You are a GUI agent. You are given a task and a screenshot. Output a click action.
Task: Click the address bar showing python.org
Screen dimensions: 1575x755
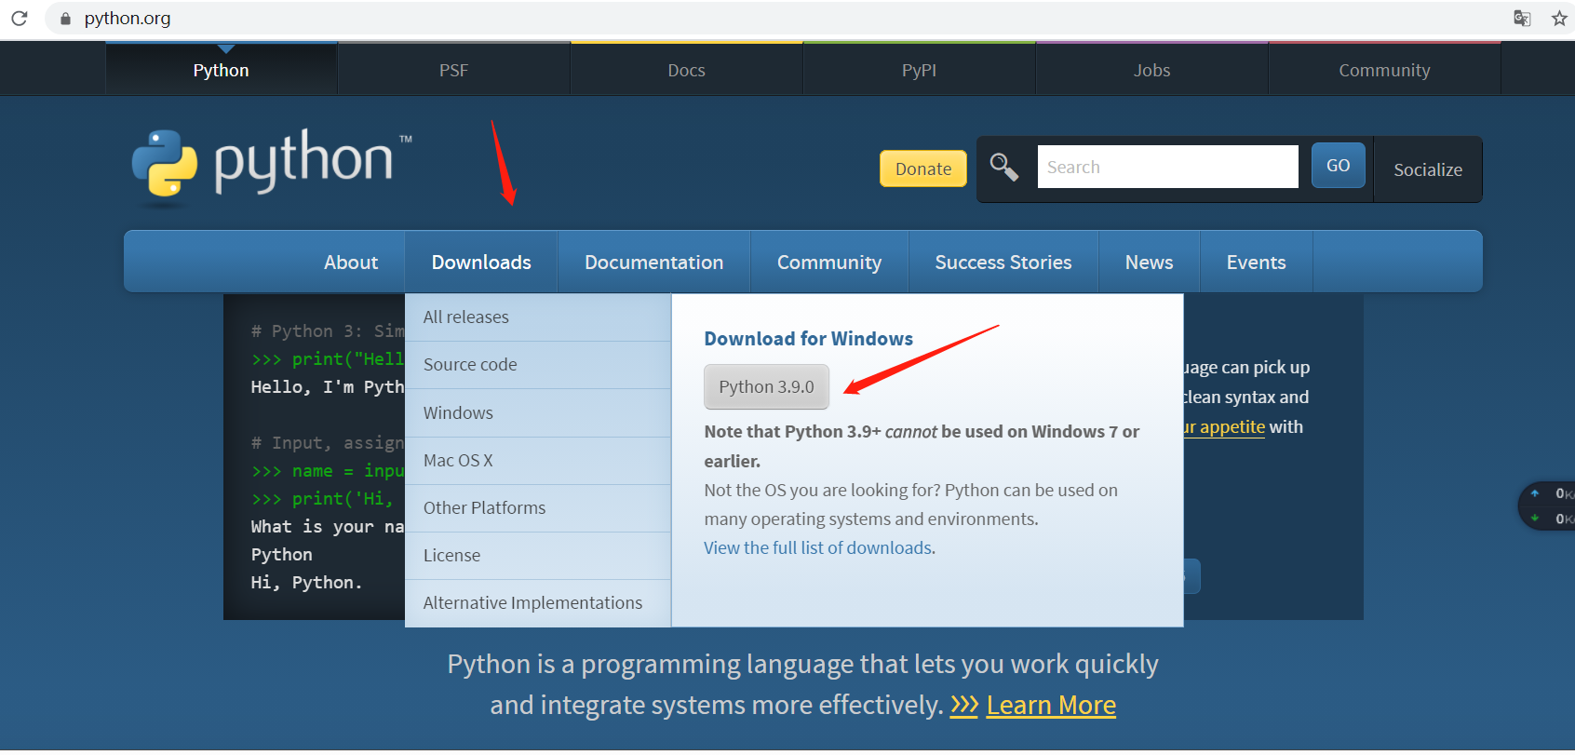pos(773,19)
